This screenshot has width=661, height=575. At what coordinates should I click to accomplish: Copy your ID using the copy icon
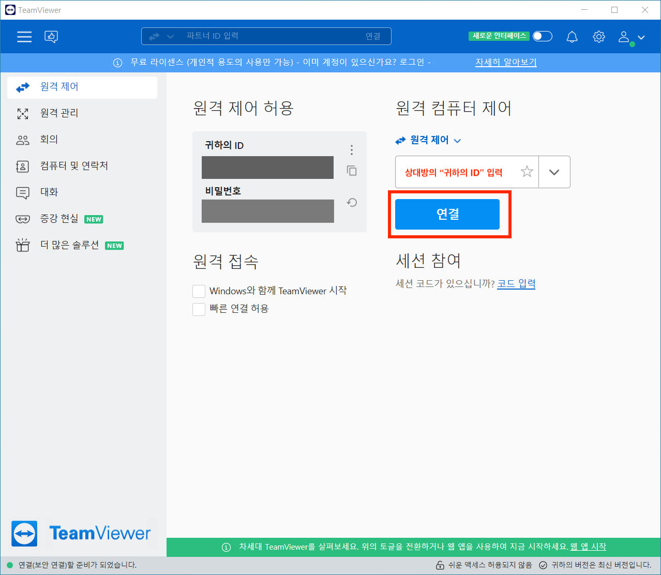click(x=351, y=171)
